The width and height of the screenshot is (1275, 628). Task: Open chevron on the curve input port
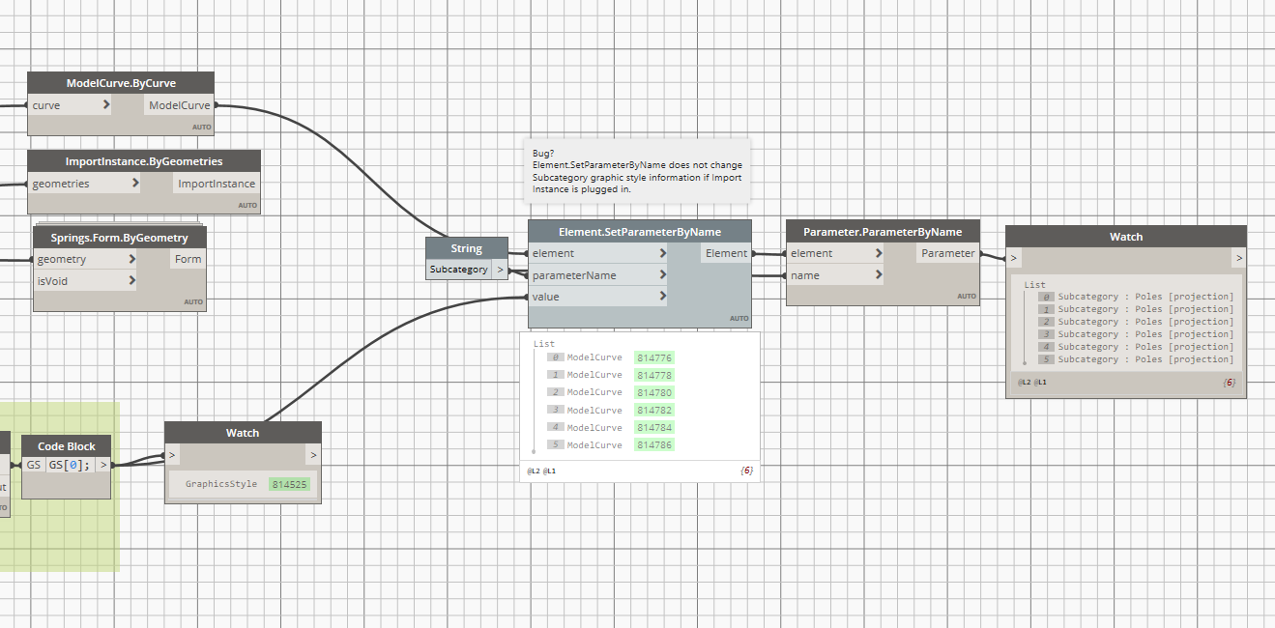pos(105,105)
